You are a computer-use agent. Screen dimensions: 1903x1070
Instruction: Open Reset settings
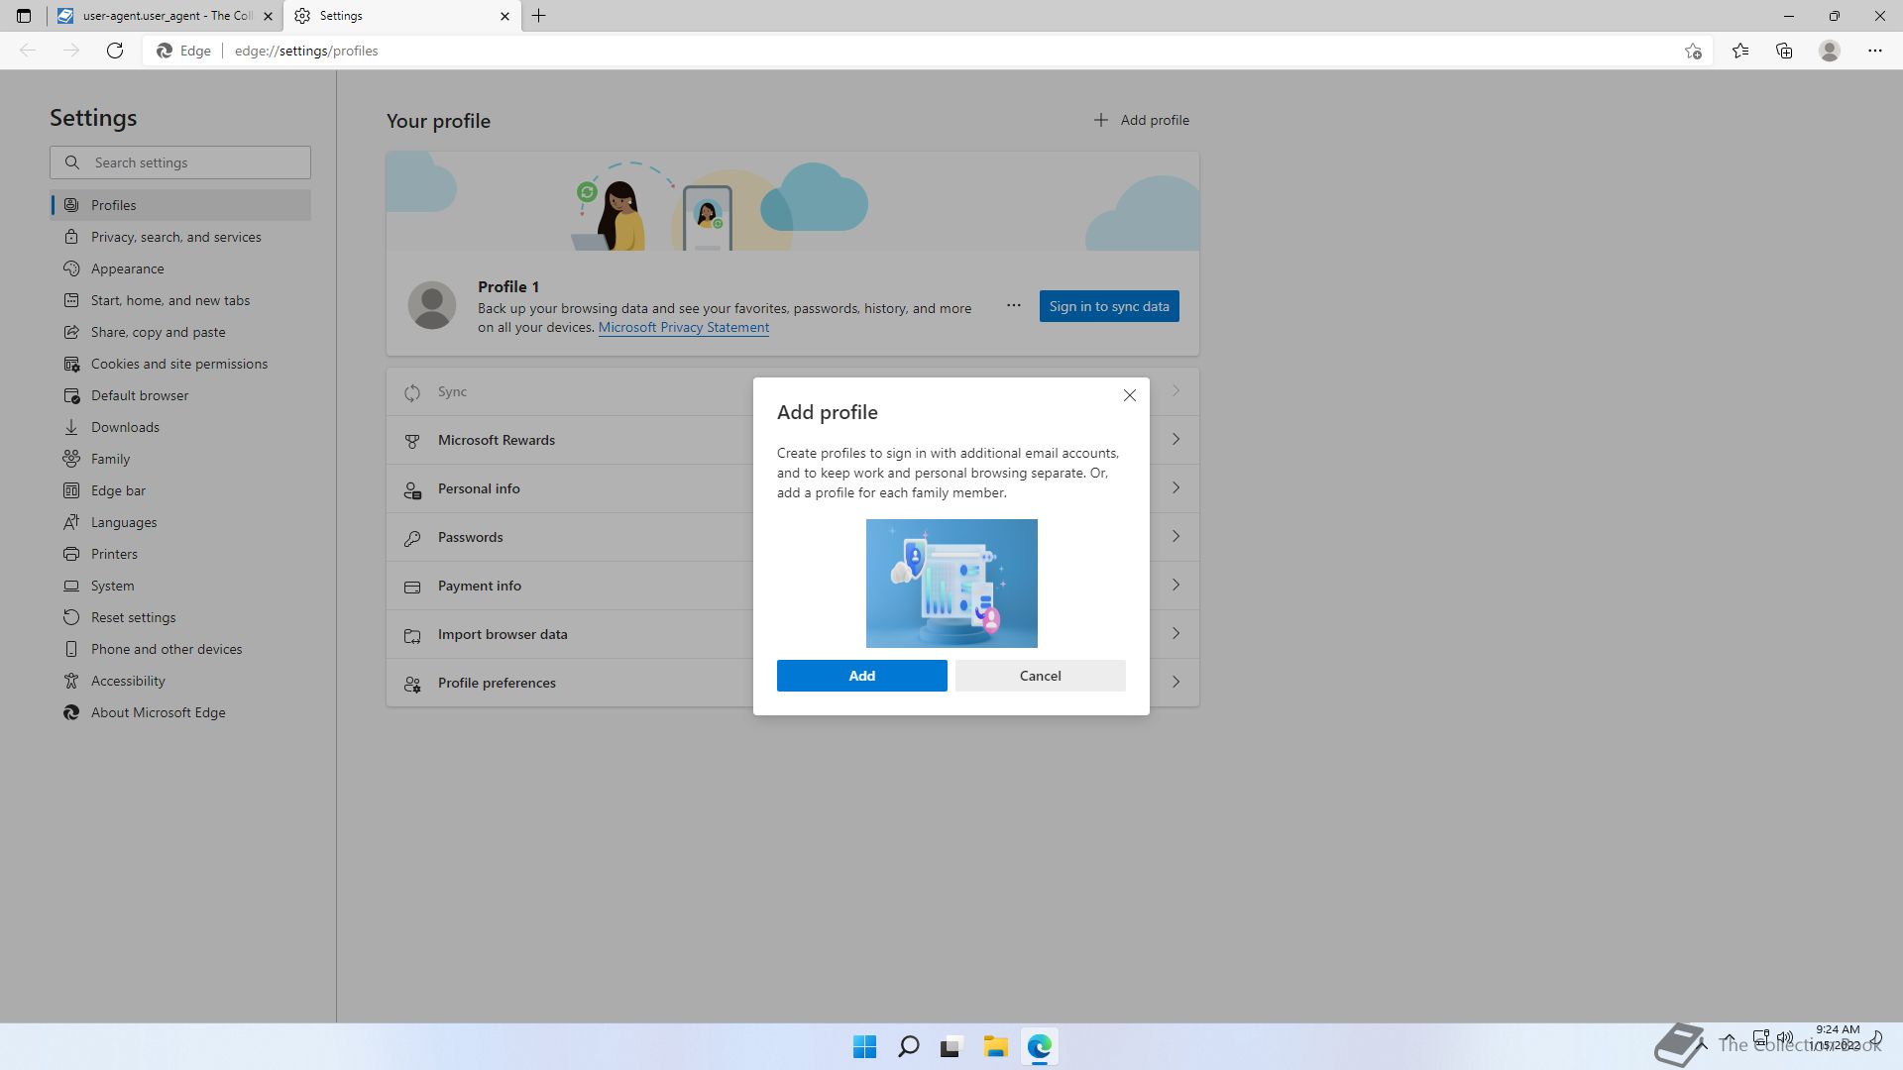click(x=180, y=617)
